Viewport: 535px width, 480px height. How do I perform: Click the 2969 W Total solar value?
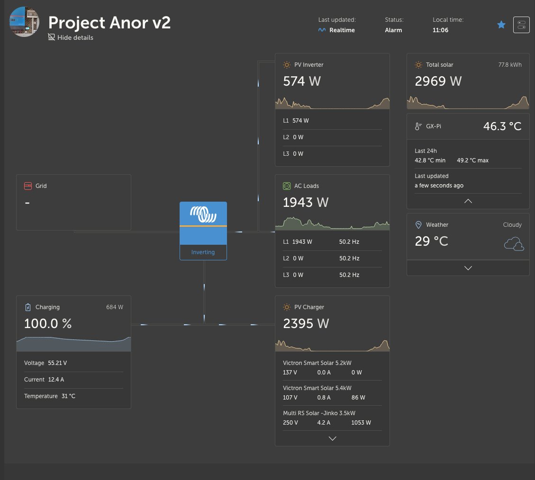(438, 81)
